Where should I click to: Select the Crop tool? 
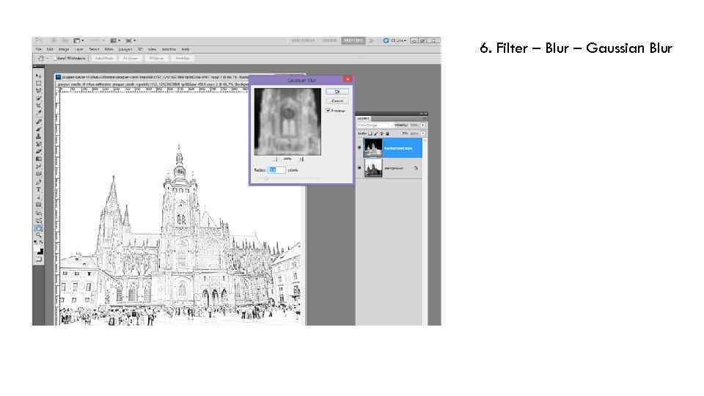pyautogui.click(x=39, y=106)
